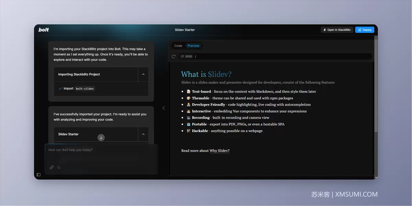This screenshot has height=206, width=412.
Task: Click the port 3030 plug icon
Action: point(183,56)
